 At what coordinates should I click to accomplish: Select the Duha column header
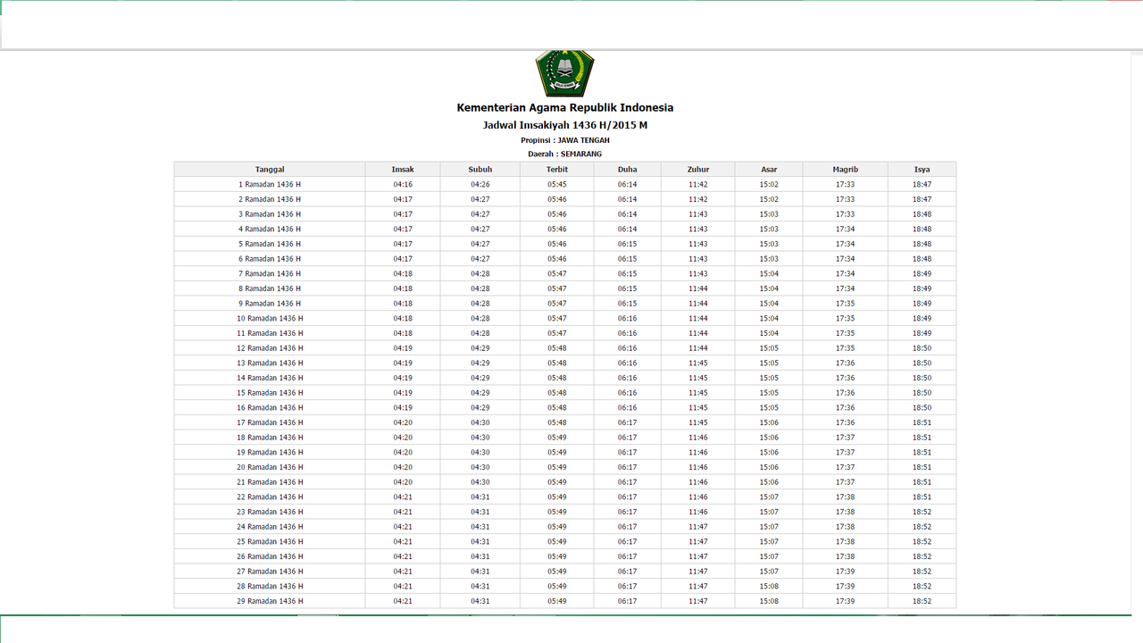628,170
